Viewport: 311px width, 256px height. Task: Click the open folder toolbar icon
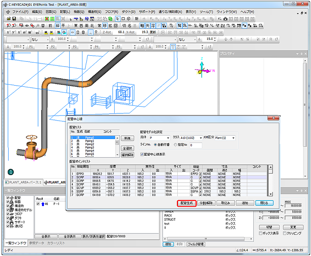pos(9,19)
